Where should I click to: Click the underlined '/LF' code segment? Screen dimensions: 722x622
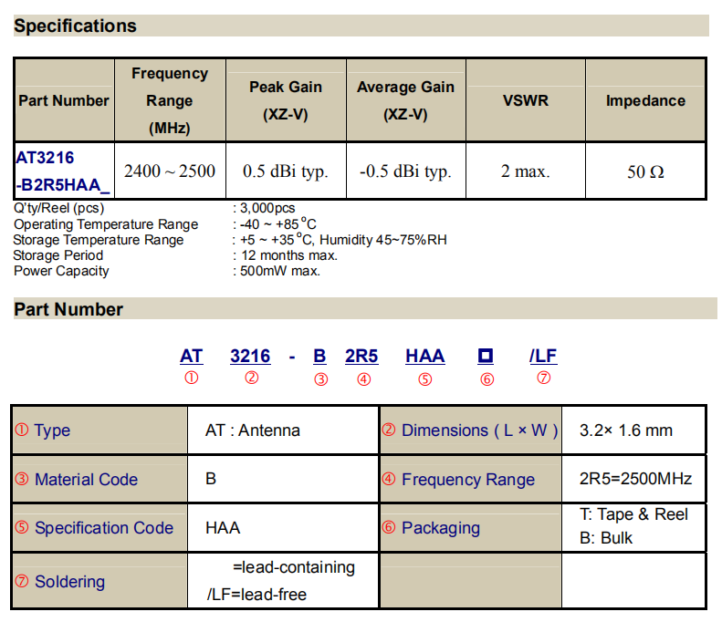pyautogui.click(x=543, y=356)
